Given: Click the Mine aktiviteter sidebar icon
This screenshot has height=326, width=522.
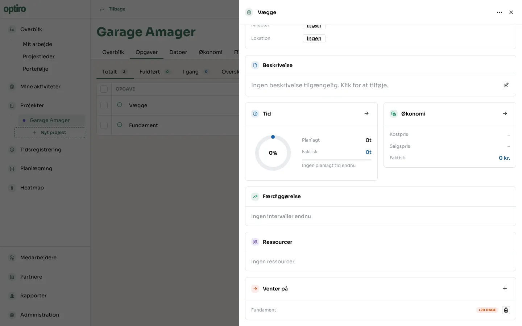Looking at the screenshot, I should click(x=12, y=87).
